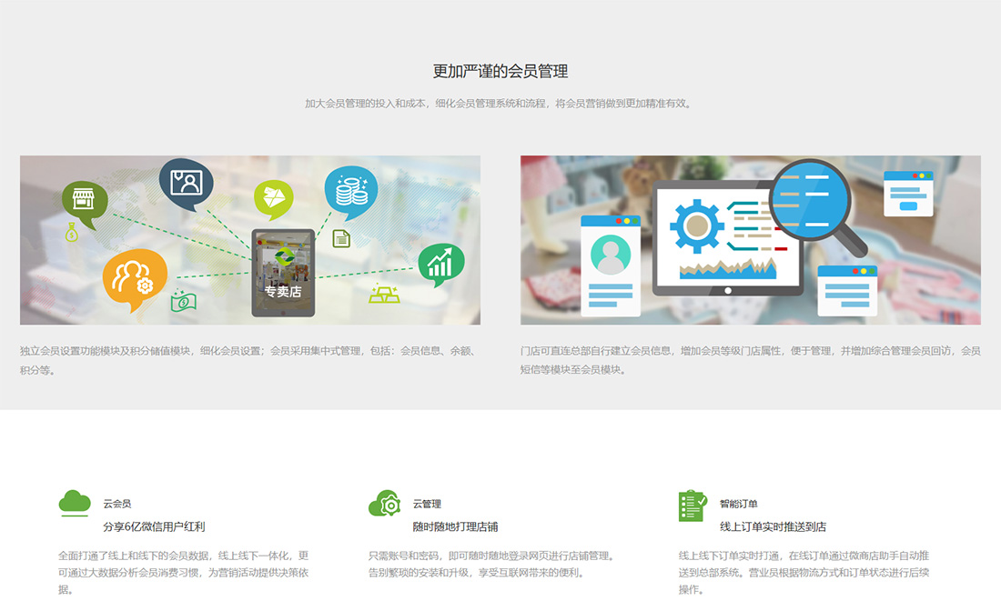This screenshot has width=1001, height=601.
Task: Click the 云管理 label
Action: click(x=427, y=504)
